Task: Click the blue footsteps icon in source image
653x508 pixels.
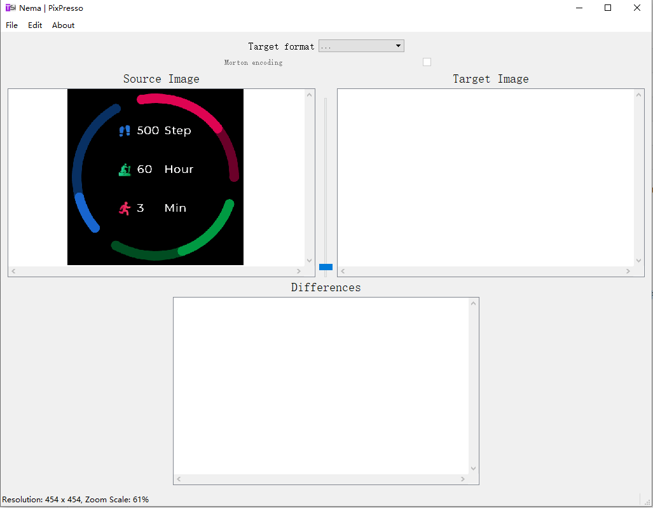Action: pos(125,131)
